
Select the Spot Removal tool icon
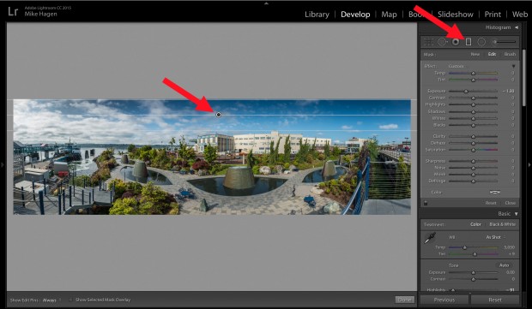point(442,42)
